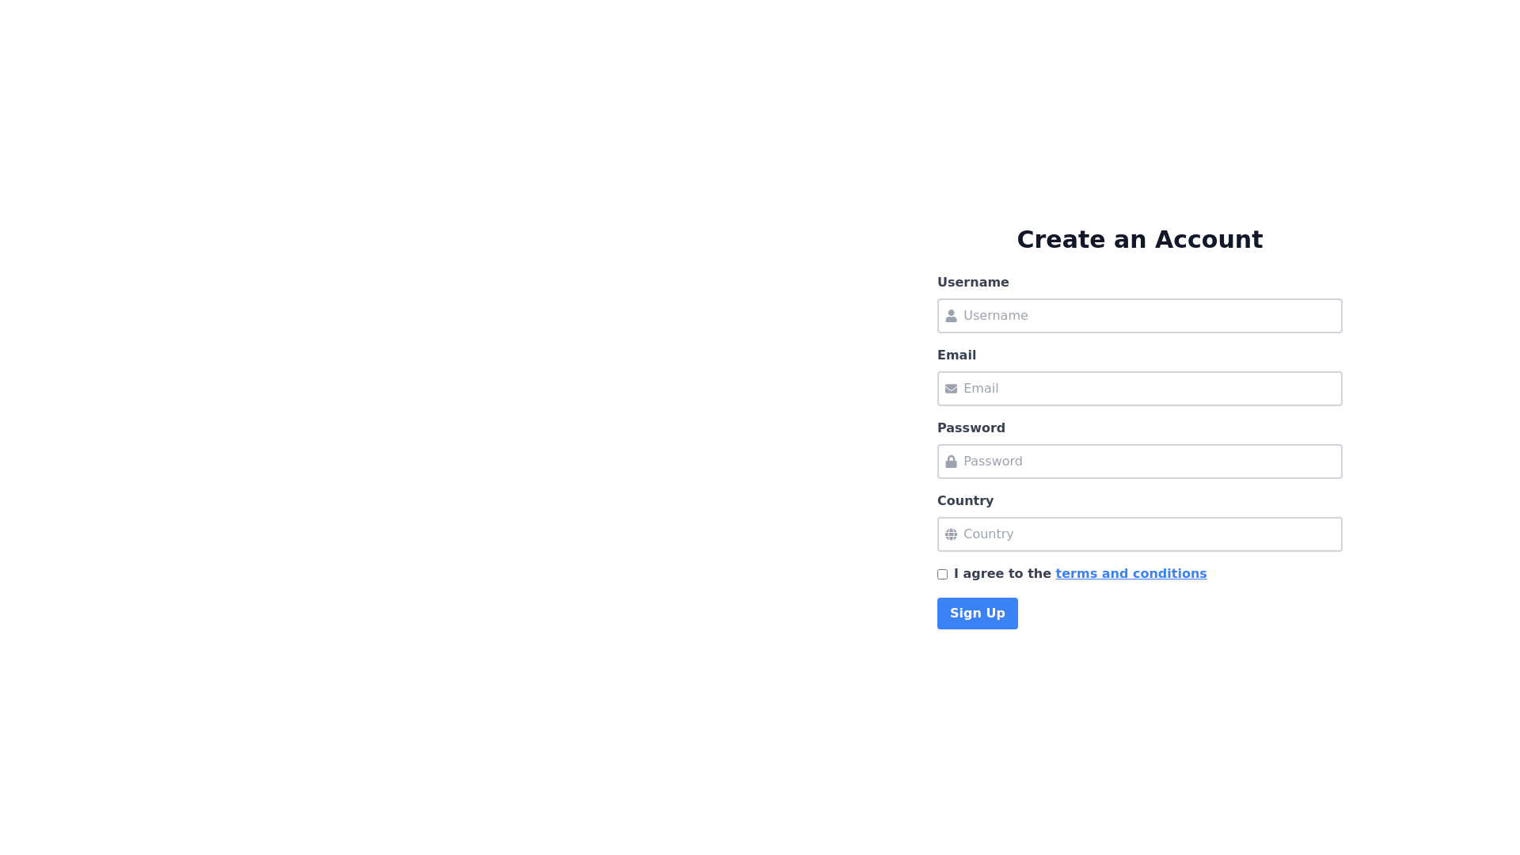
Task: Focus the Country input field
Action: pos(1148,534)
